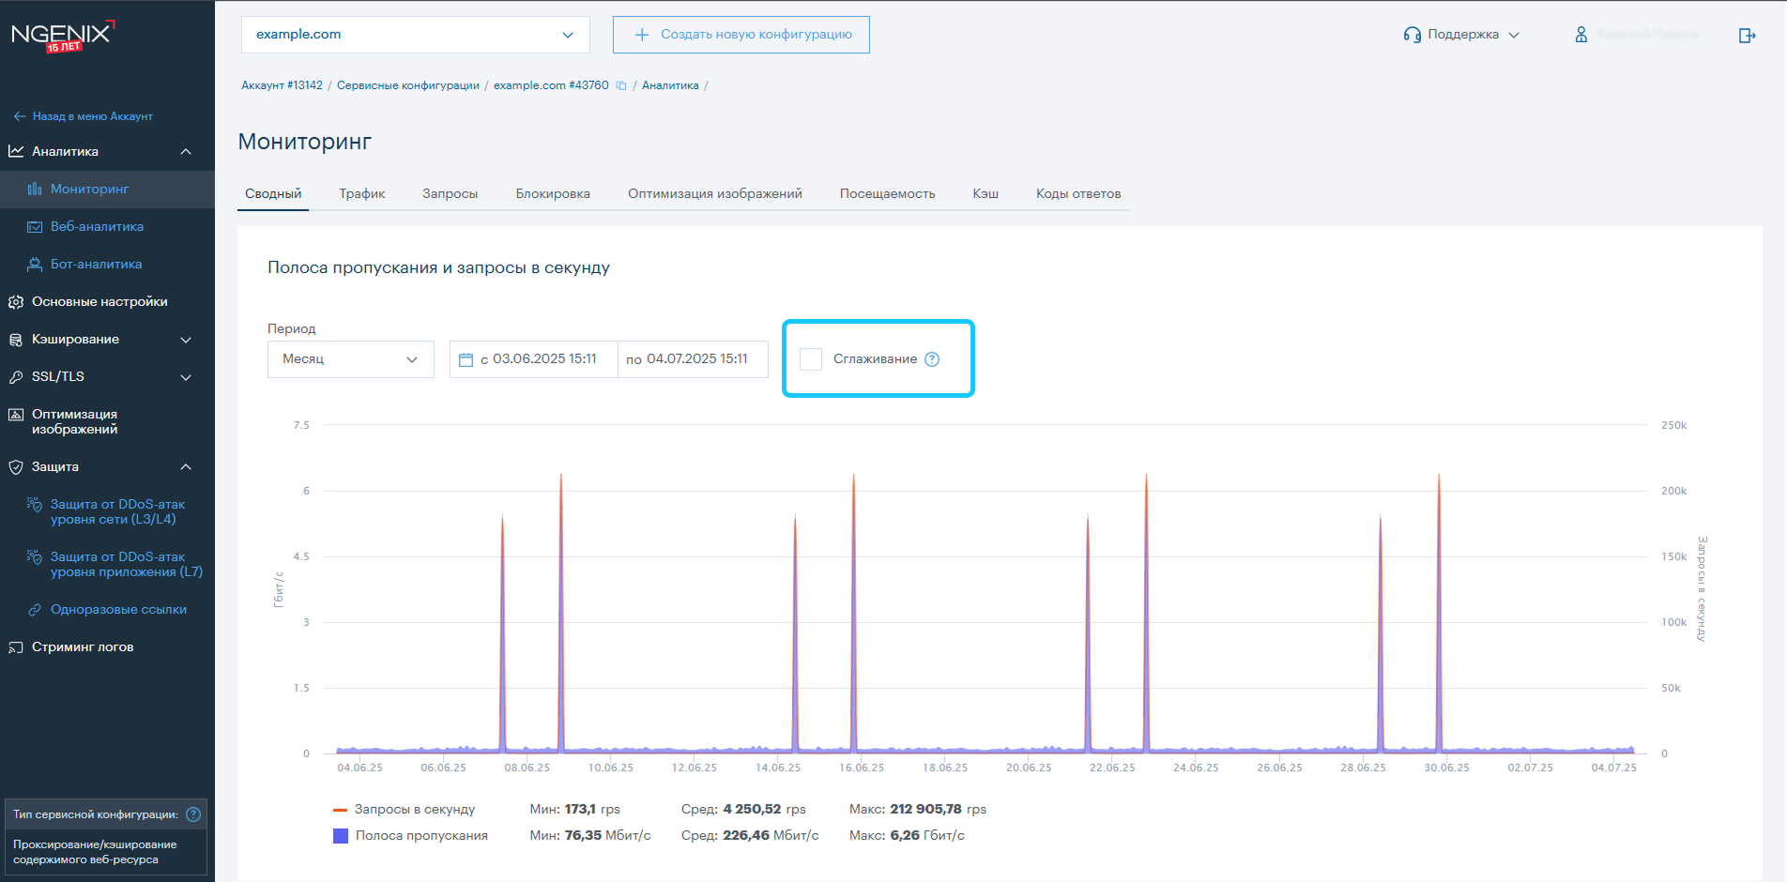Click the DDoS L7 protection icon

tap(35, 557)
